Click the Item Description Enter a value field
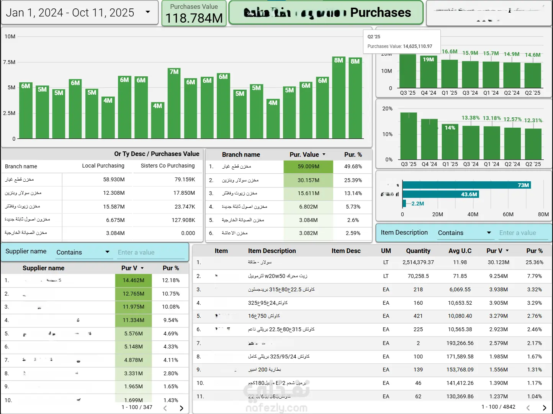This screenshot has width=553, height=414. pos(524,233)
